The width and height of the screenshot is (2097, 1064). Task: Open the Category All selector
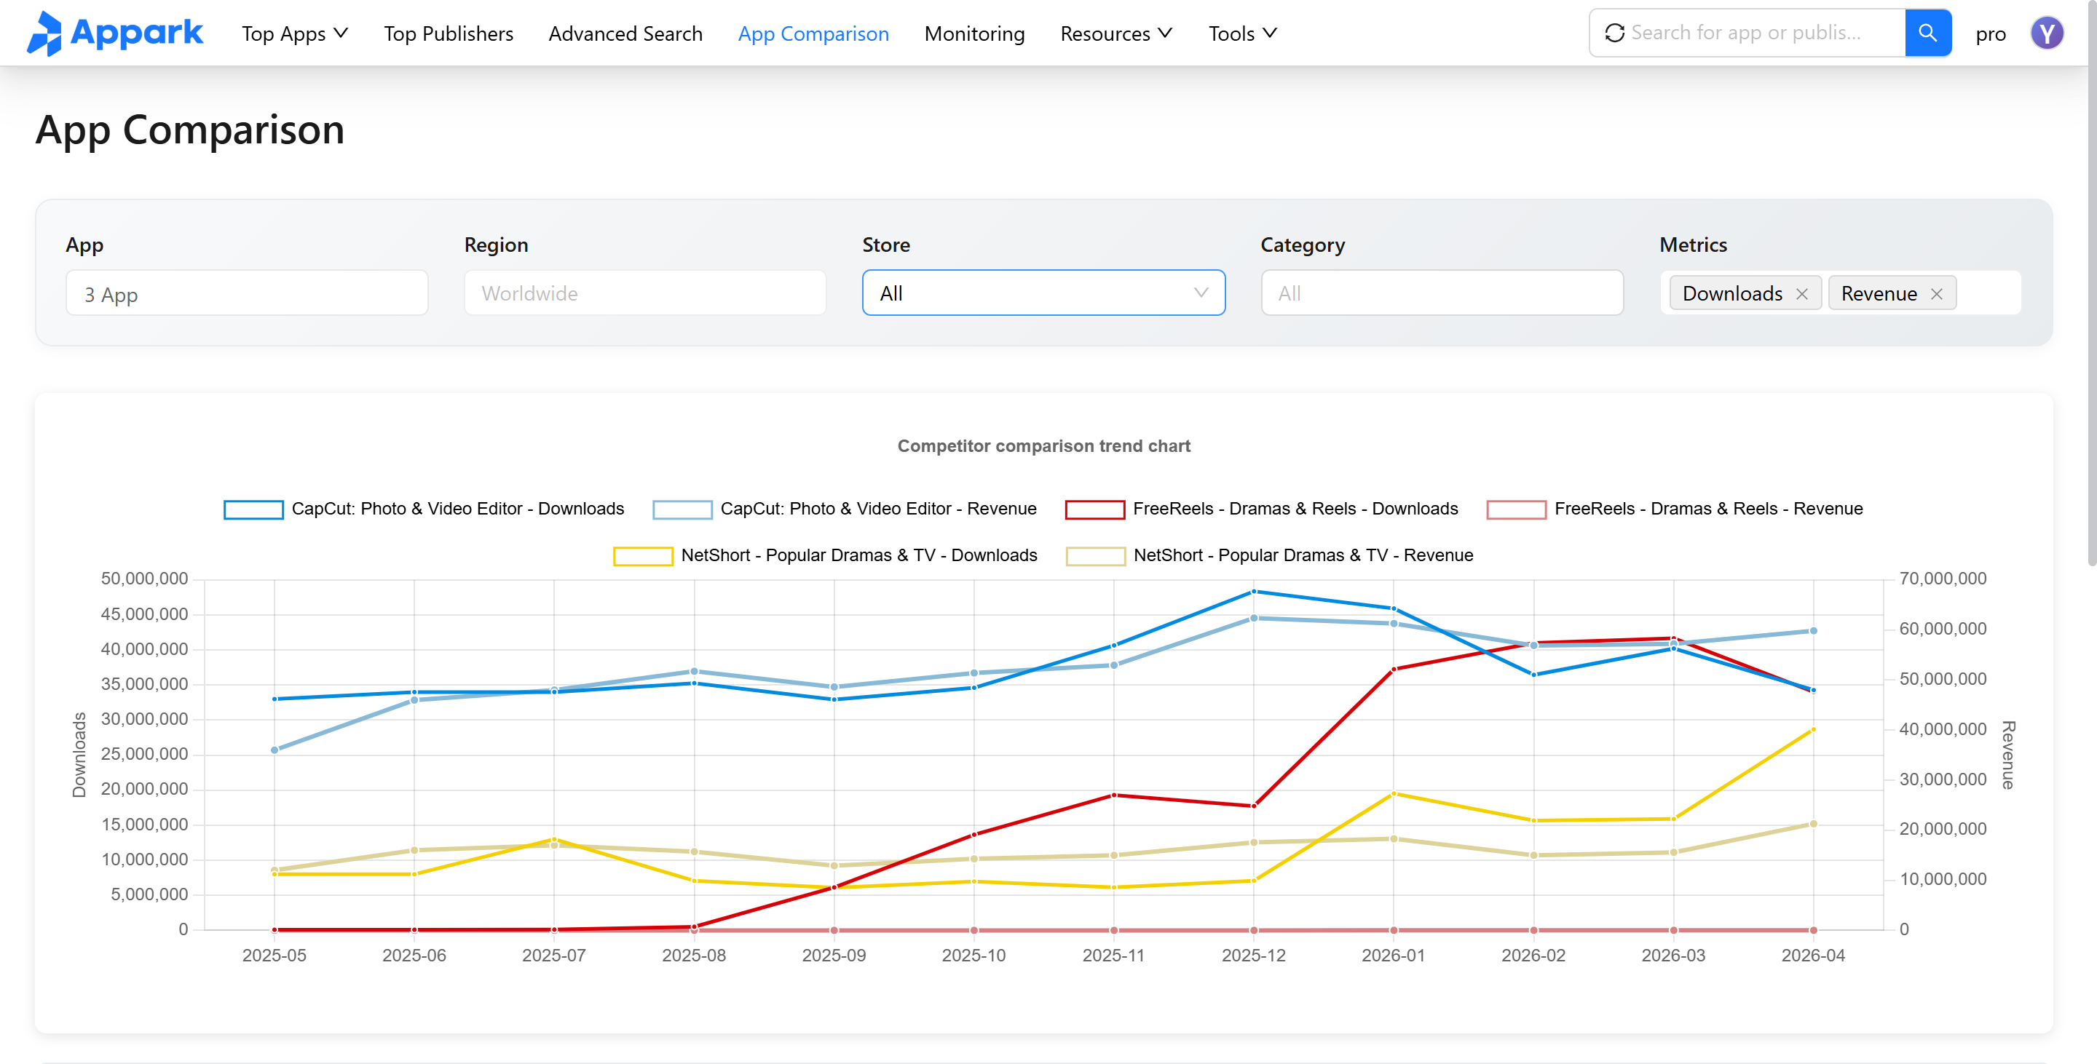1442,293
